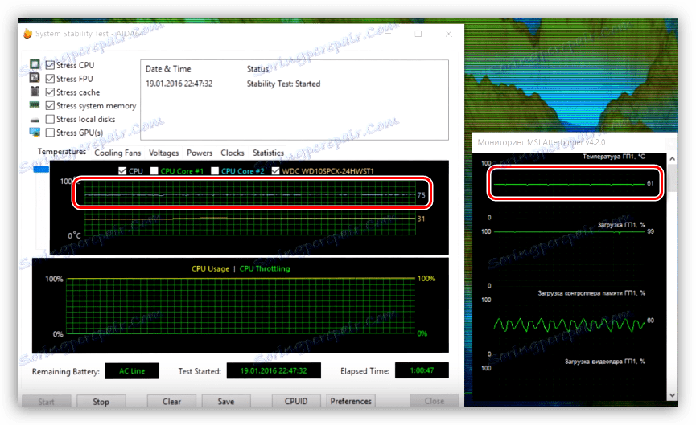Click the 'Stability Test: Started' status entry
The height and width of the screenshot is (425, 696).
(x=283, y=84)
